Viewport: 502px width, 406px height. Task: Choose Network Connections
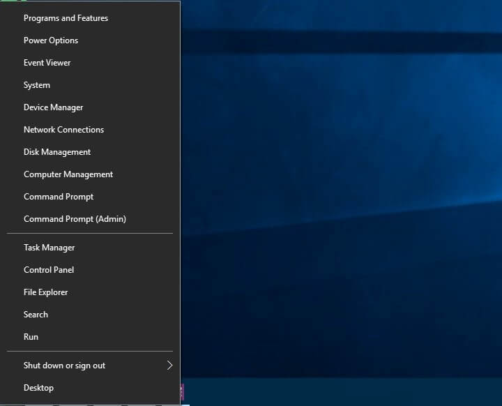point(63,130)
